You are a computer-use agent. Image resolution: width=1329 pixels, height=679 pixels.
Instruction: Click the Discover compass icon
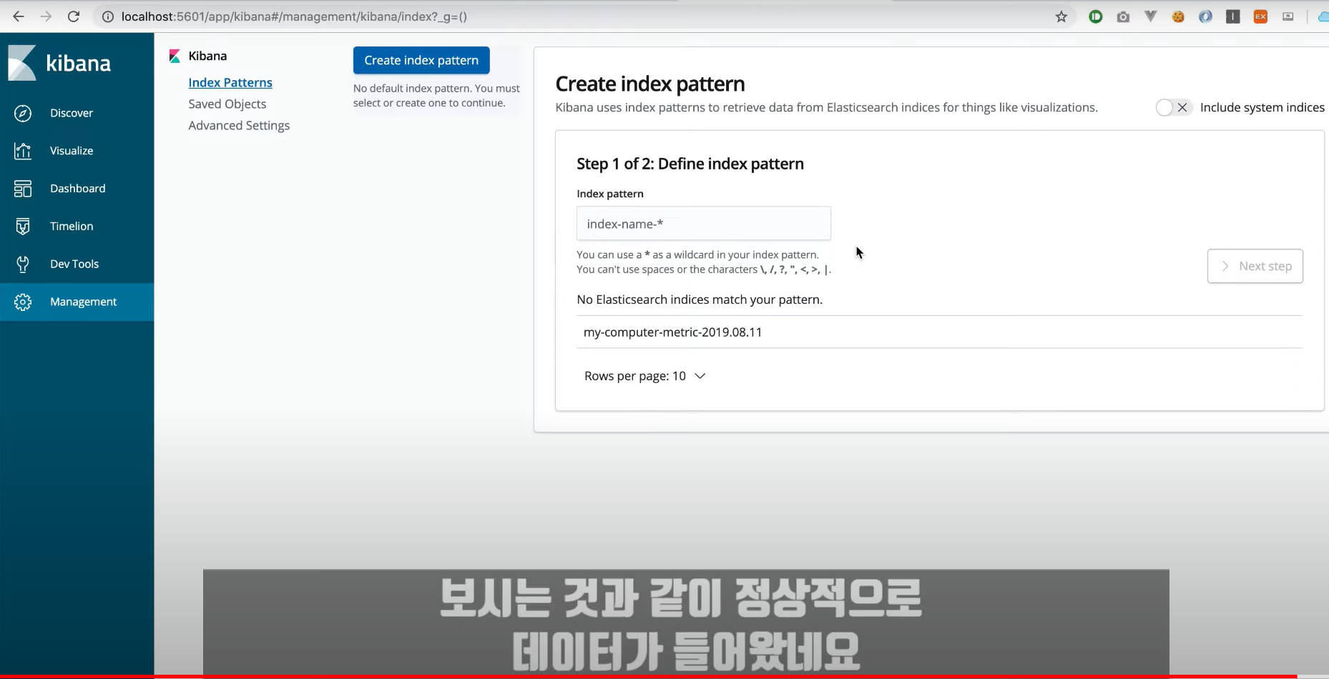[x=23, y=113]
